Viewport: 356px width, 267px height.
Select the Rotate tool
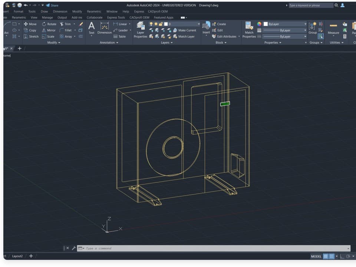[49, 24]
